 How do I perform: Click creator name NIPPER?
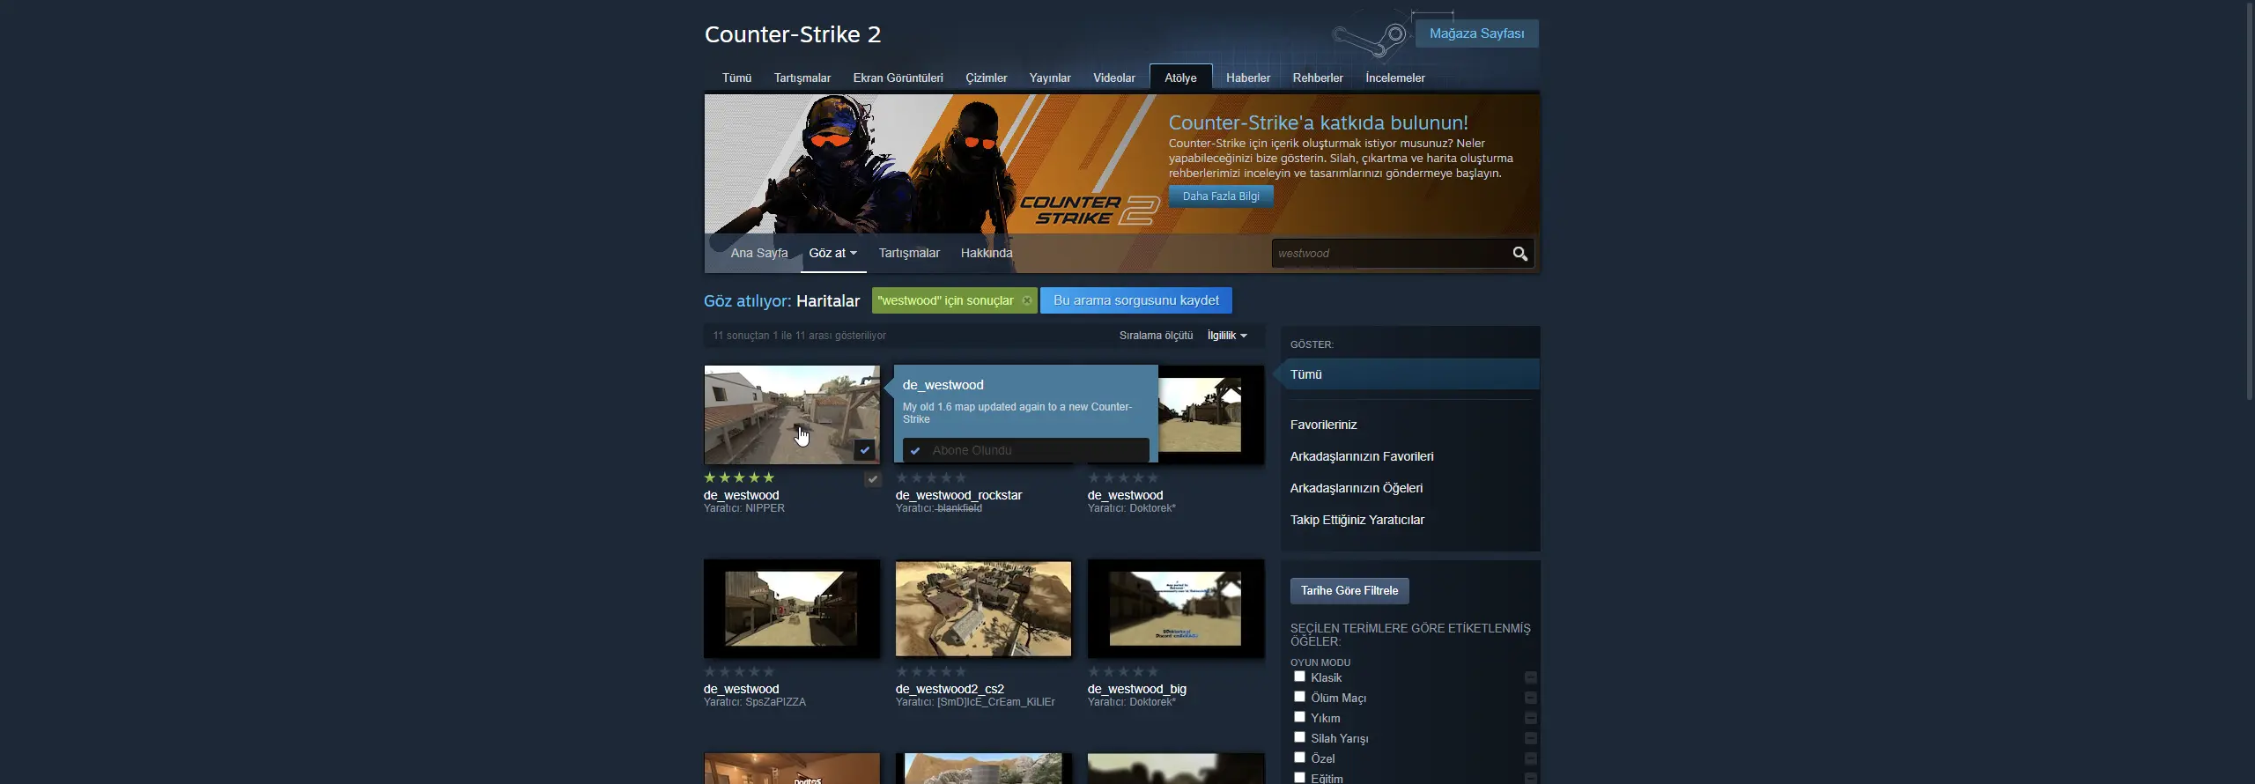765,508
